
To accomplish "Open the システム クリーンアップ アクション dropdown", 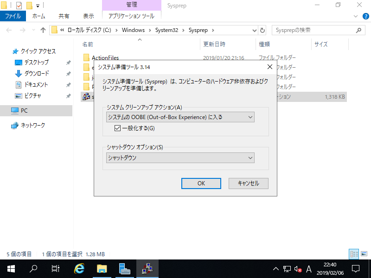I will pyautogui.click(x=180, y=117).
